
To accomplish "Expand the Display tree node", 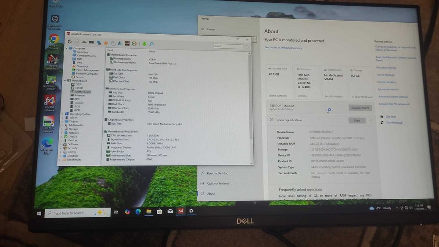I will click(62, 122).
